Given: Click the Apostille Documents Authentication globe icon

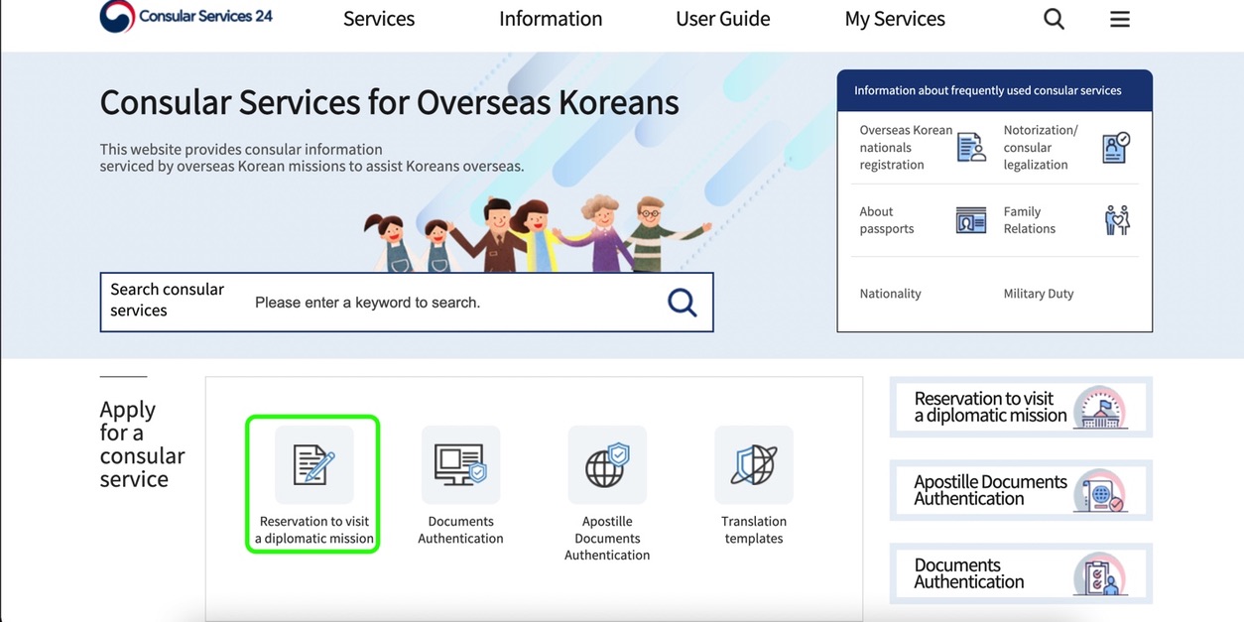Looking at the screenshot, I should (x=607, y=464).
